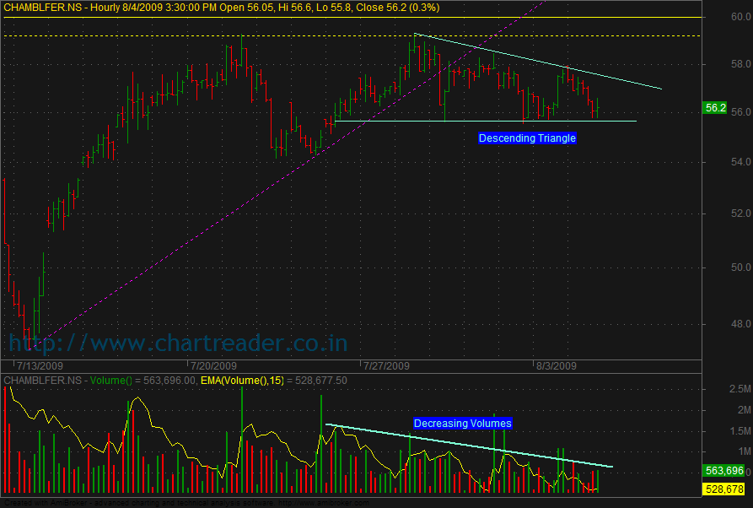Click the green 563,696 volume value tag
753x508 pixels.
tap(723, 471)
